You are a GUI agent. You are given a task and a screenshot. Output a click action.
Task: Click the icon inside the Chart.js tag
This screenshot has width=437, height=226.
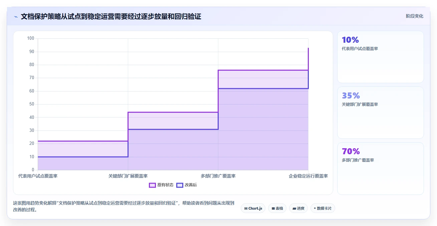pos(246,208)
